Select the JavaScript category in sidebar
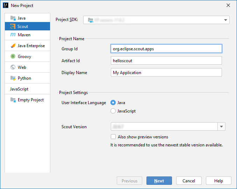Viewport: 237px width, 189px height. [19, 89]
